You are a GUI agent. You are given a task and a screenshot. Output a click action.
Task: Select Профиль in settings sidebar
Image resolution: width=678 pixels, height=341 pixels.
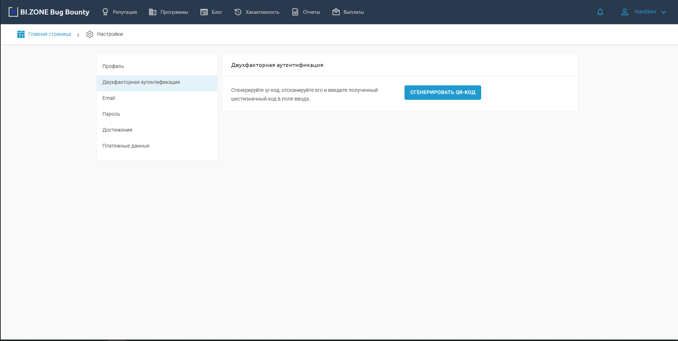point(113,66)
